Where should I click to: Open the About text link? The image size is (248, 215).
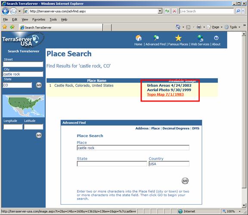[x=216, y=44]
